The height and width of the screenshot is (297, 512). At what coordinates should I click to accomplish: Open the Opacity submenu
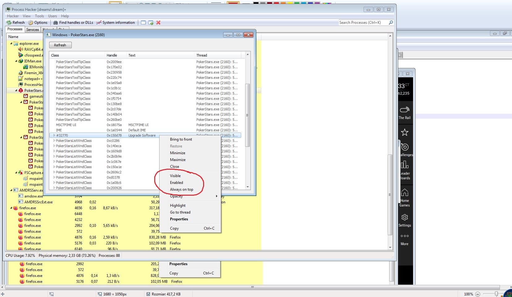pos(190,196)
